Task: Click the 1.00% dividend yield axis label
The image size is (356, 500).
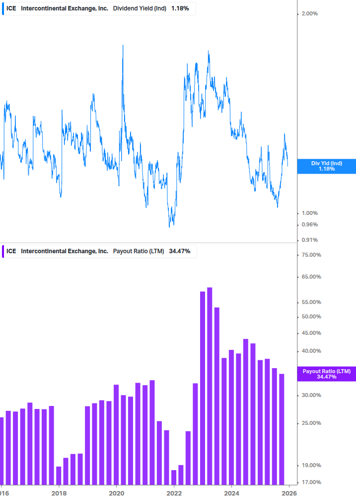Action: [x=310, y=213]
